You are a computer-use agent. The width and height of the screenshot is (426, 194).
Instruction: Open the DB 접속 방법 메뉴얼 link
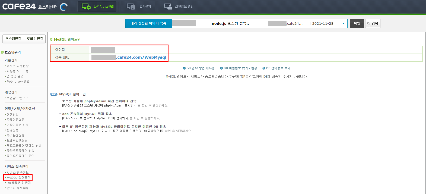201,68
